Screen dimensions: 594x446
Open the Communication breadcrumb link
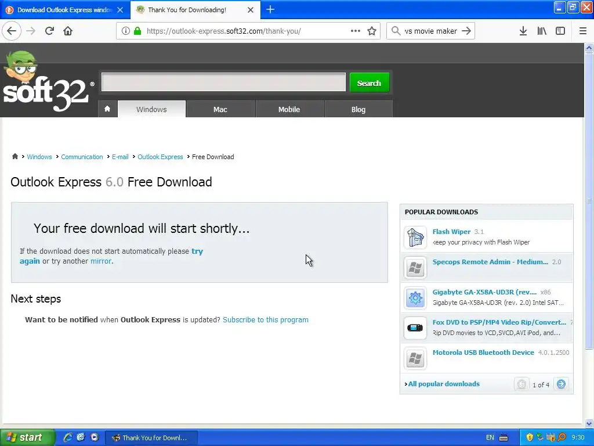[82, 157]
